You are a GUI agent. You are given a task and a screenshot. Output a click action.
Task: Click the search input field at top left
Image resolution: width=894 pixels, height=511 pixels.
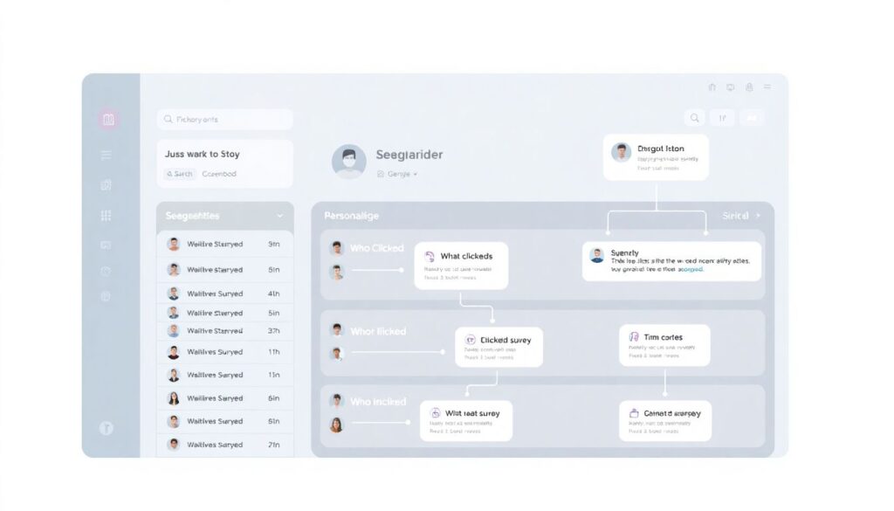[x=225, y=120]
